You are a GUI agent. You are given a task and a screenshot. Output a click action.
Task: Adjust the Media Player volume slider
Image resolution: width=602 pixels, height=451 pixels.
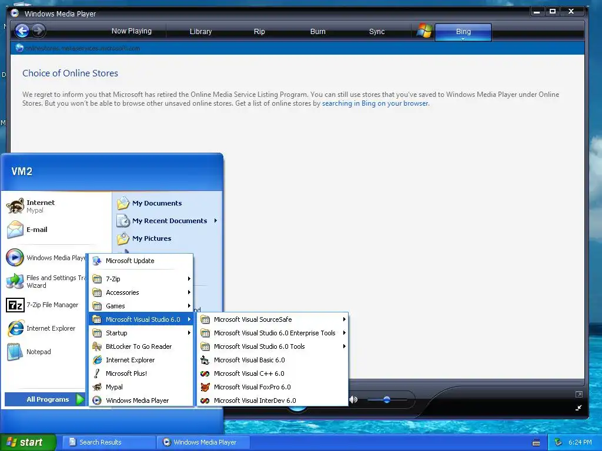click(387, 400)
